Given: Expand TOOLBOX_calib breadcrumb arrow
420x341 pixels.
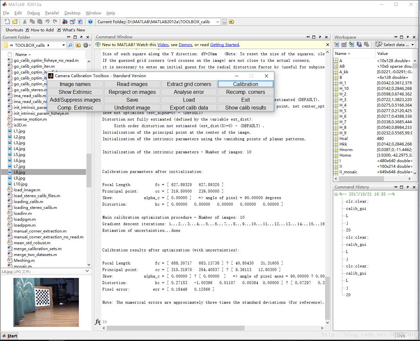Looking at the screenshot, I should click(48, 45).
